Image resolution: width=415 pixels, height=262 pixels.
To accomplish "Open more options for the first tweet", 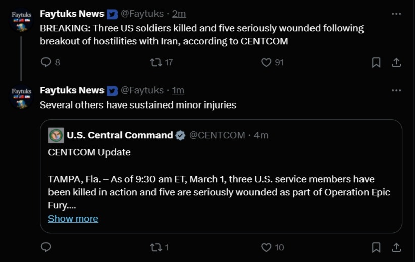I will pos(396,14).
